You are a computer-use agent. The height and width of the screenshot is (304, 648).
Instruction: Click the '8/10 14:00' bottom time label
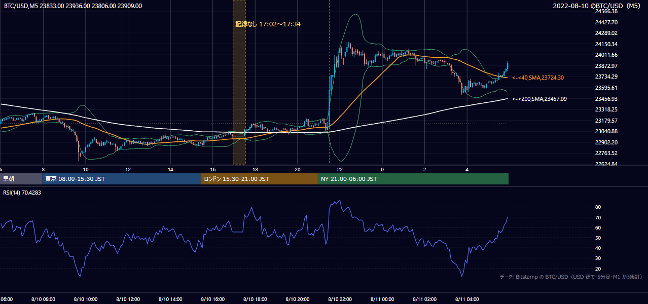170,299
